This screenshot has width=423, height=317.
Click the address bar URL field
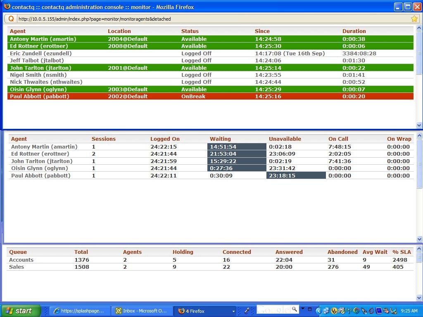tap(207, 19)
